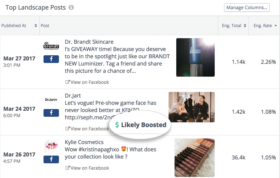
Task: Click the info icon beside Top Landscape Posts
Action: [x=71, y=8]
